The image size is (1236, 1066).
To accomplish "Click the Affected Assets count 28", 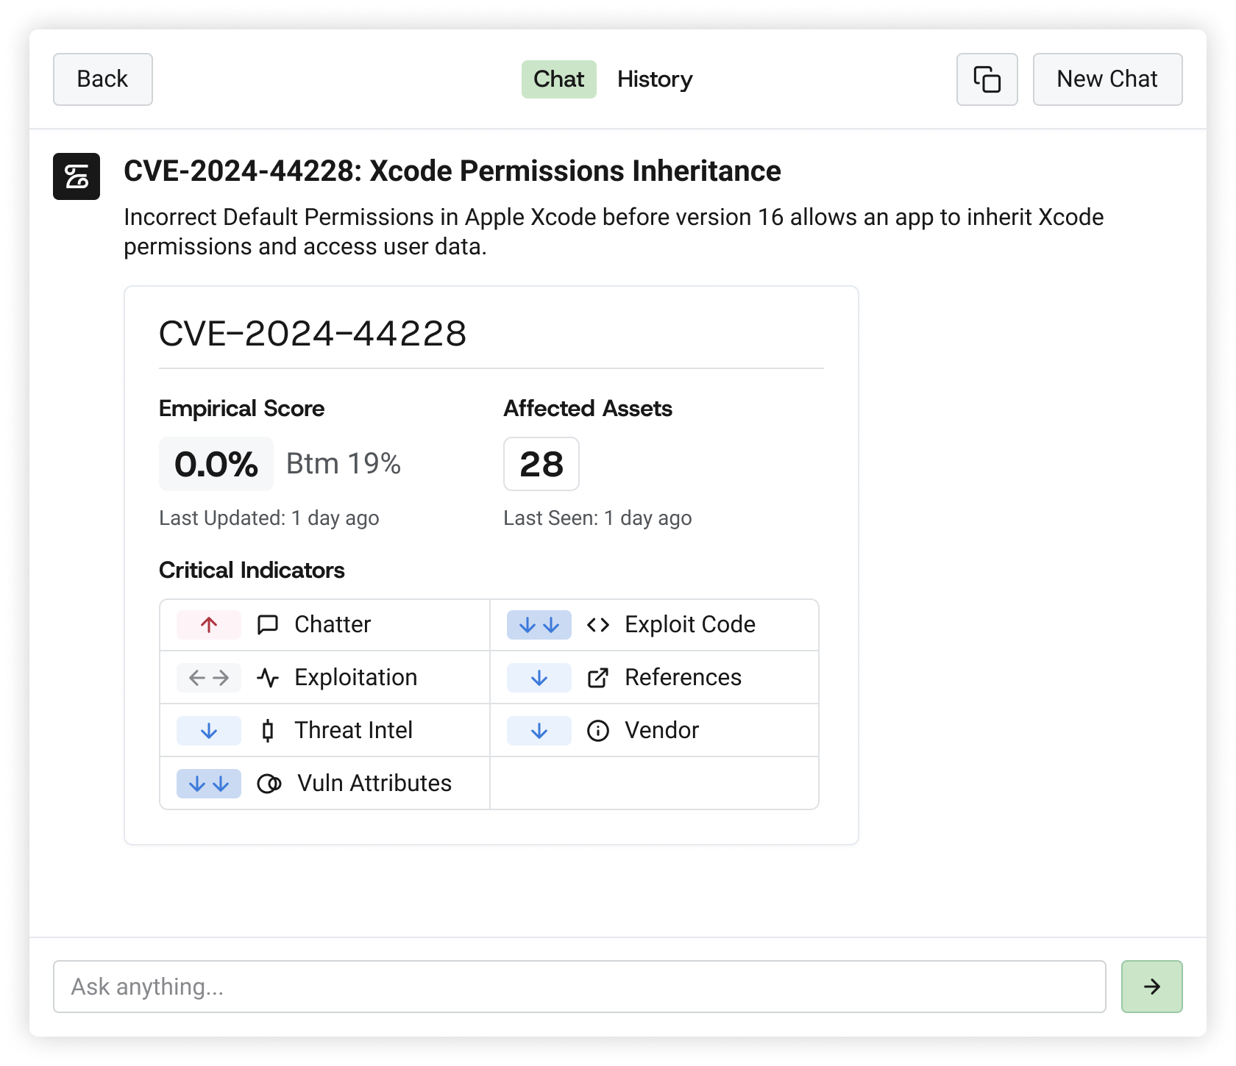I will (541, 464).
